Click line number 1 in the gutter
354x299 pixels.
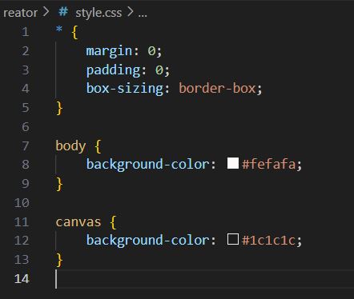(26, 32)
